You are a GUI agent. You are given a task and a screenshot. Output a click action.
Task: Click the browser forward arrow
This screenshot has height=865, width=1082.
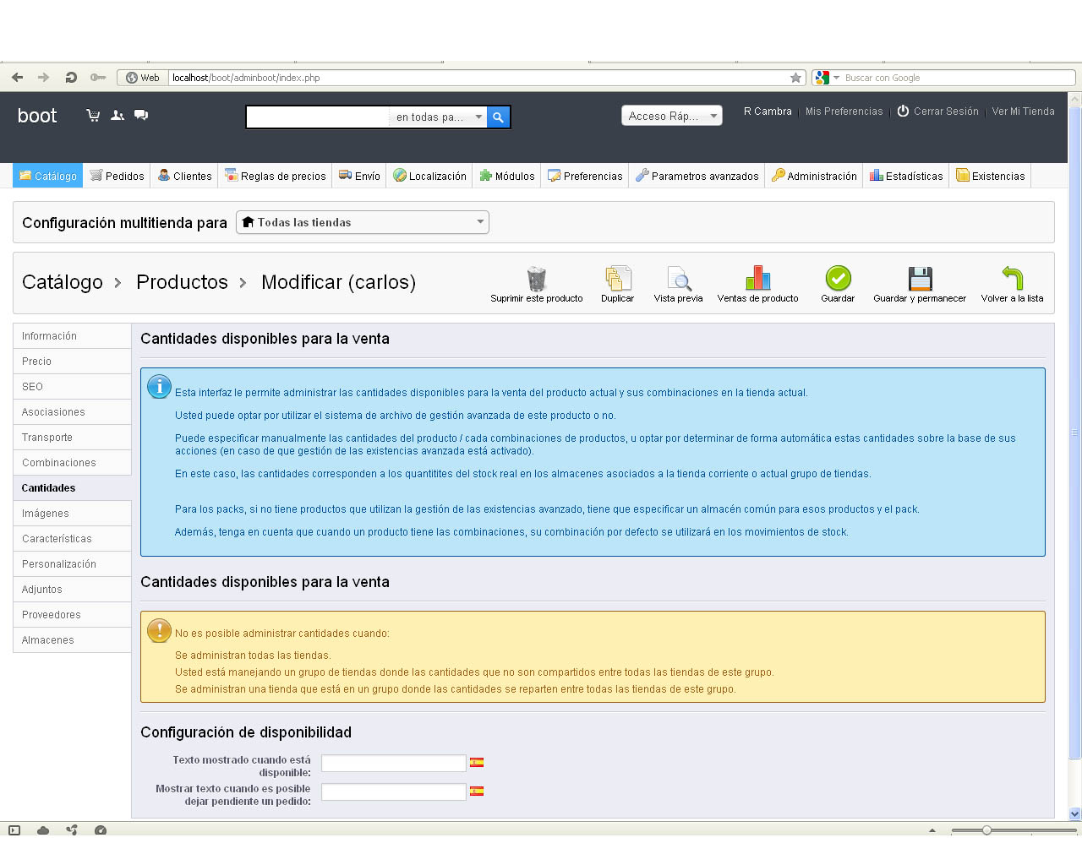(x=44, y=78)
